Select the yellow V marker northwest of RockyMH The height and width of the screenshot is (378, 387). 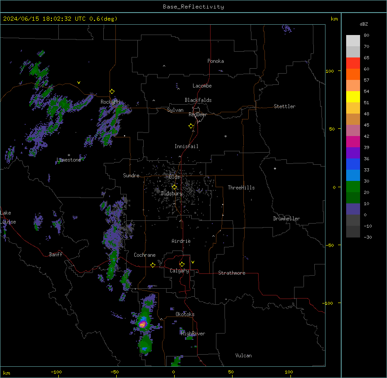(x=79, y=83)
